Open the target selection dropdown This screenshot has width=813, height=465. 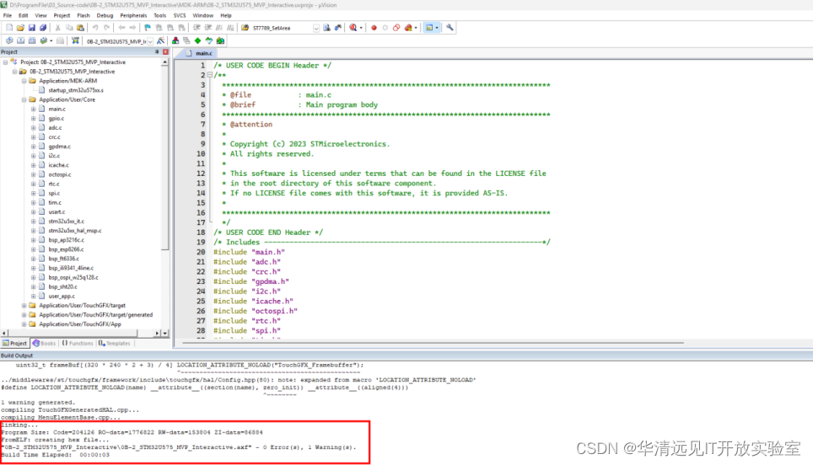point(150,41)
